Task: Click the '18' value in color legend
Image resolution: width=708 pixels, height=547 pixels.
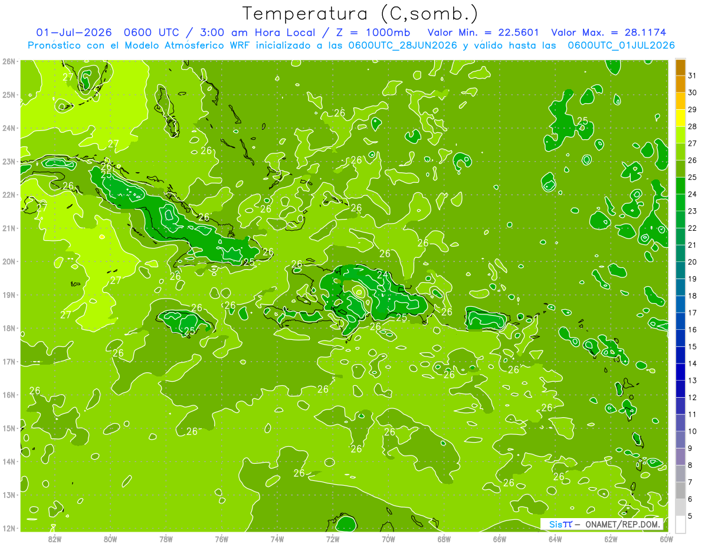Action: click(692, 296)
